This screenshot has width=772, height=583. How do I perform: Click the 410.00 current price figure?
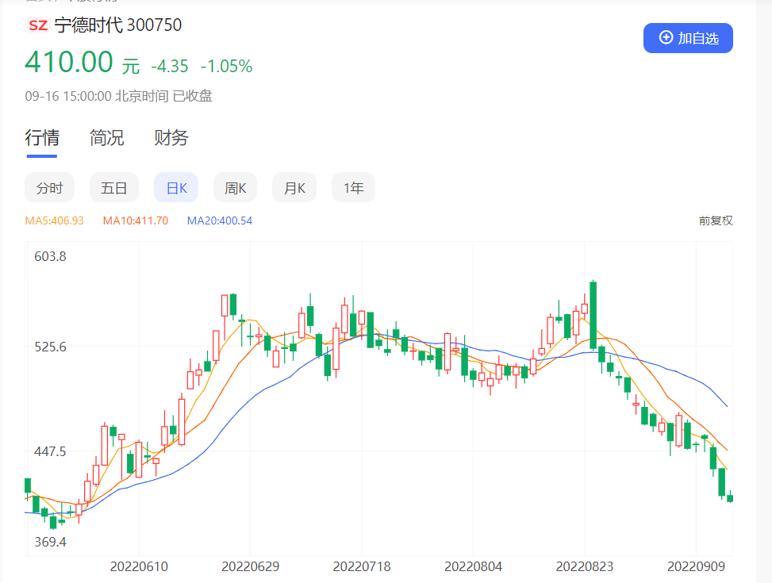pos(69,62)
